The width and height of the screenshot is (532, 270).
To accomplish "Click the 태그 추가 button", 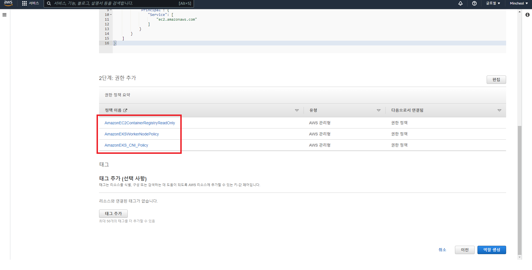I will coord(113,213).
